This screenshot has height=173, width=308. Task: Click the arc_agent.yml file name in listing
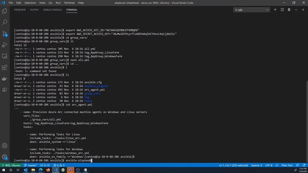click(x=94, y=90)
